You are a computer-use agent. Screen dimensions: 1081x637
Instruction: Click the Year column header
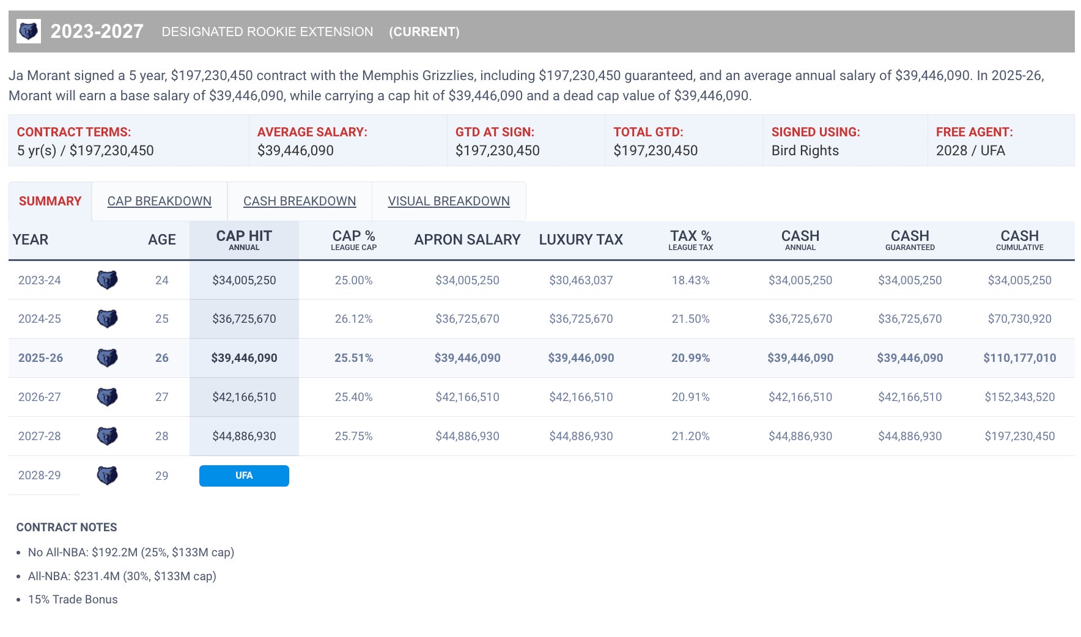[x=31, y=240]
